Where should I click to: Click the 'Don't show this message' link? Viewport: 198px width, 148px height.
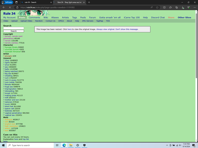pyautogui.click(x=127, y=29)
